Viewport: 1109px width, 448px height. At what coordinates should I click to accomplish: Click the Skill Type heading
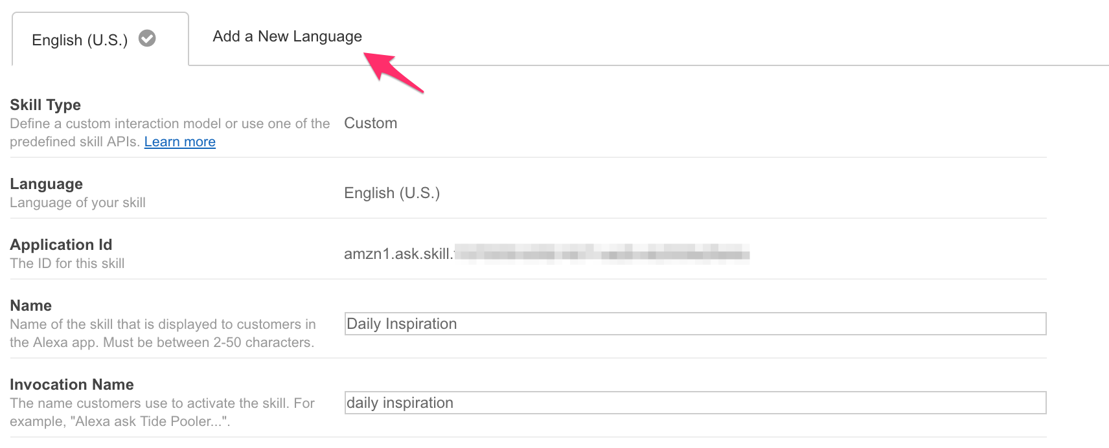[x=45, y=105]
